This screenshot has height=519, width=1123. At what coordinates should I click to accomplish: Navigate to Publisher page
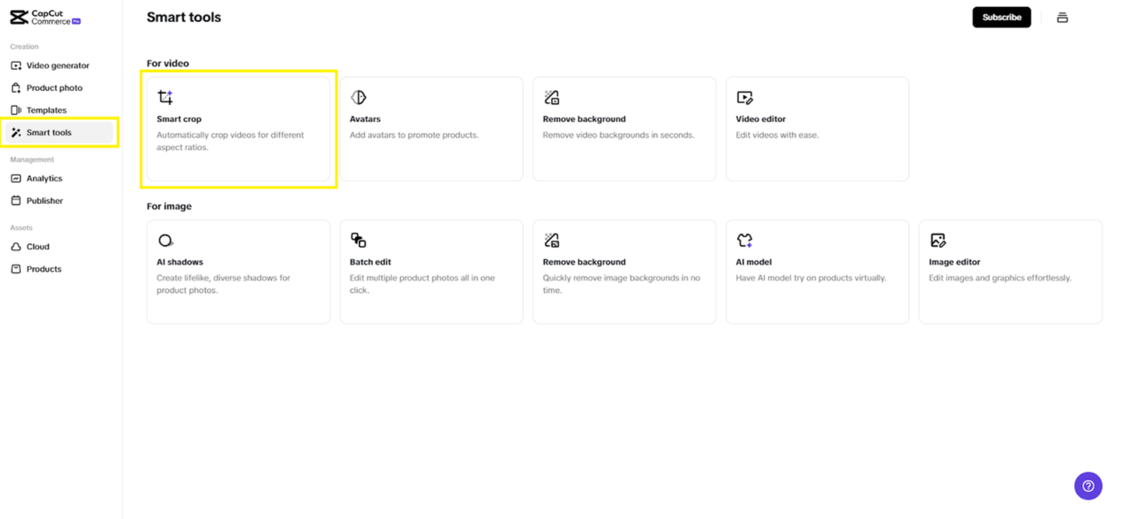[x=44, y=201]
